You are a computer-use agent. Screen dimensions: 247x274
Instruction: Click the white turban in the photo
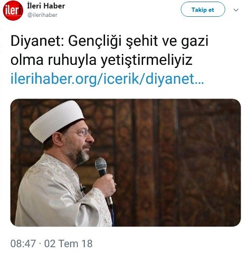tap(56, 120)
